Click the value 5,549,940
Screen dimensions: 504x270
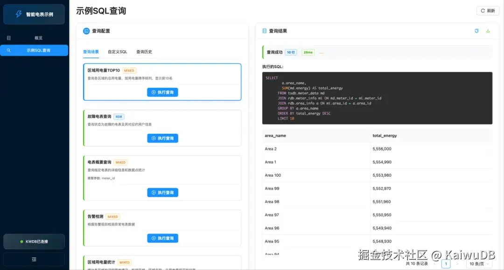(x=382, y=228)
